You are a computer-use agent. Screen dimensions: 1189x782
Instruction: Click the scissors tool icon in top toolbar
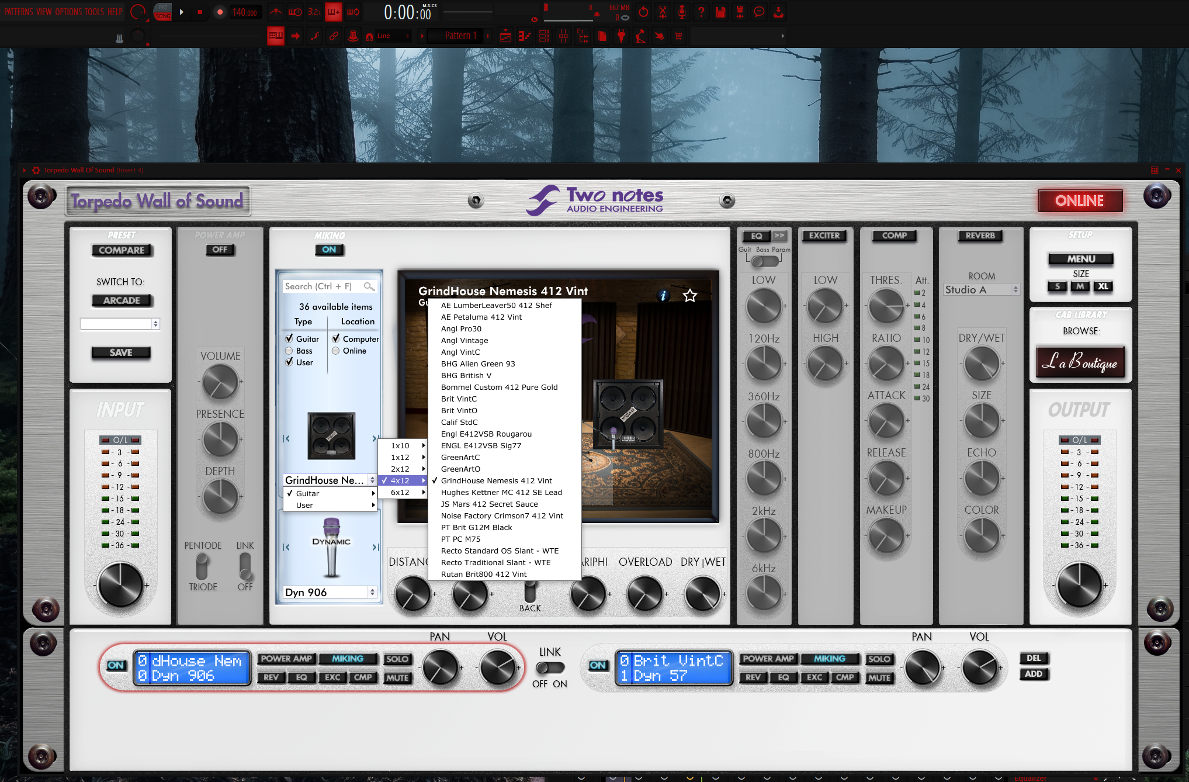pyautogui.click(x=663, y=12)
